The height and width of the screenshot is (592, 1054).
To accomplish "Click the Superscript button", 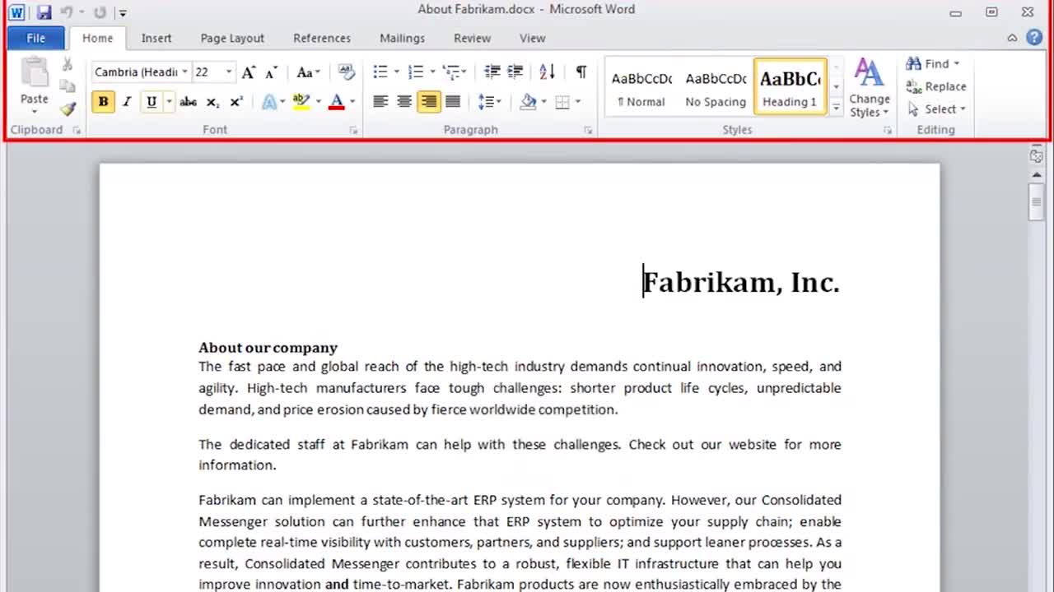I will tap(236, 102).
